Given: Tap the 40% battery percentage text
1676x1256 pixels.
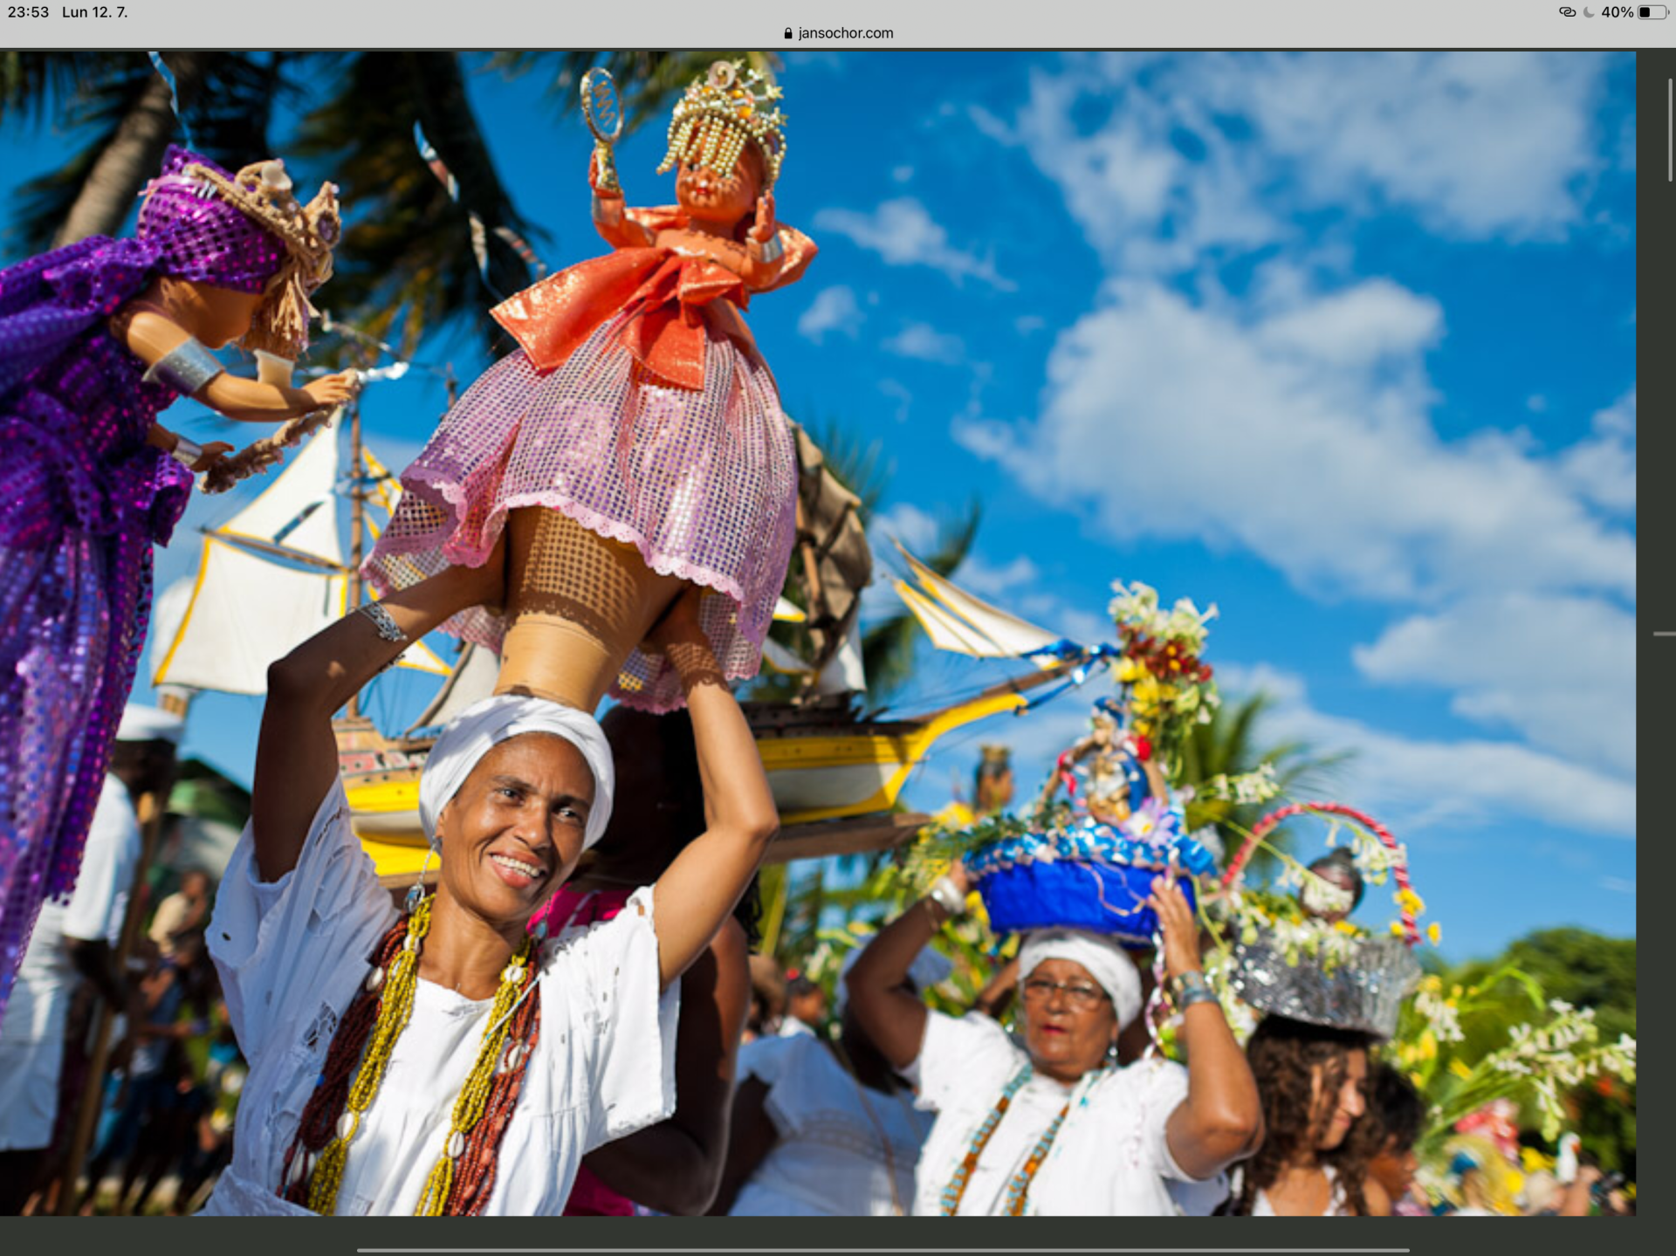Looking at the screenshot, I should coord(1617,12).
